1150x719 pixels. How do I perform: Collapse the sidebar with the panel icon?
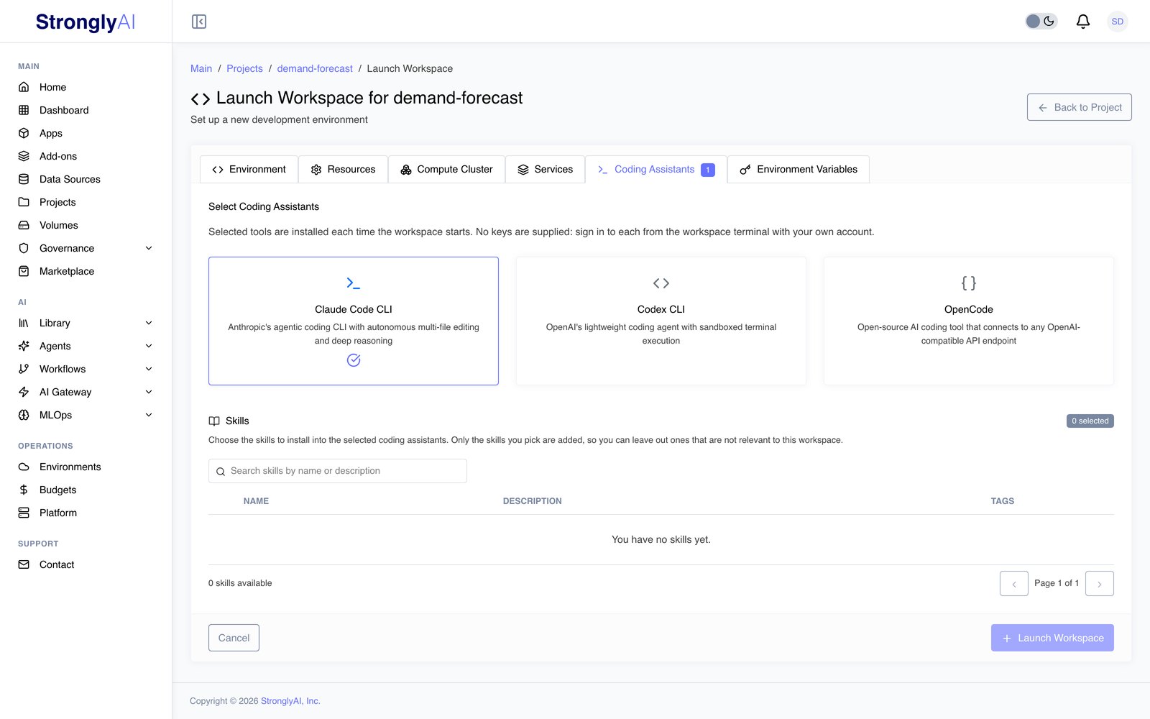point(199,22)
